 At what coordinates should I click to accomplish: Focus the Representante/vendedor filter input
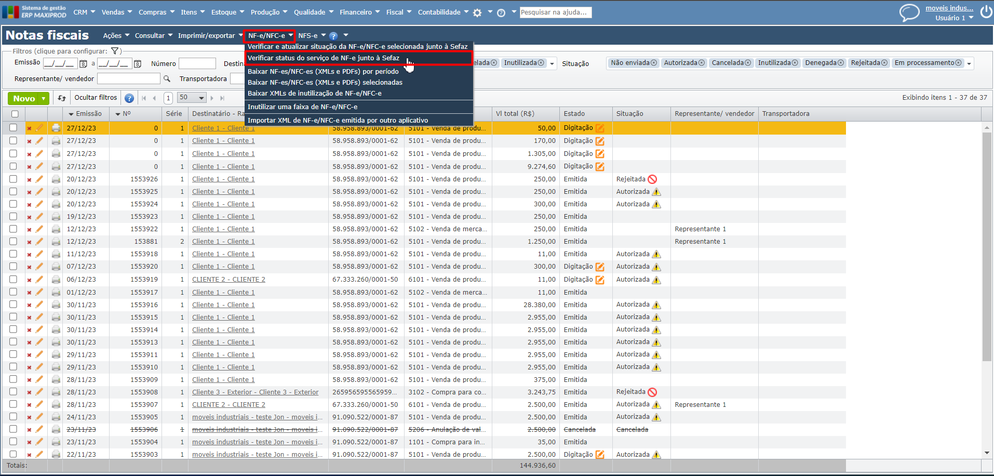[129, 78]
